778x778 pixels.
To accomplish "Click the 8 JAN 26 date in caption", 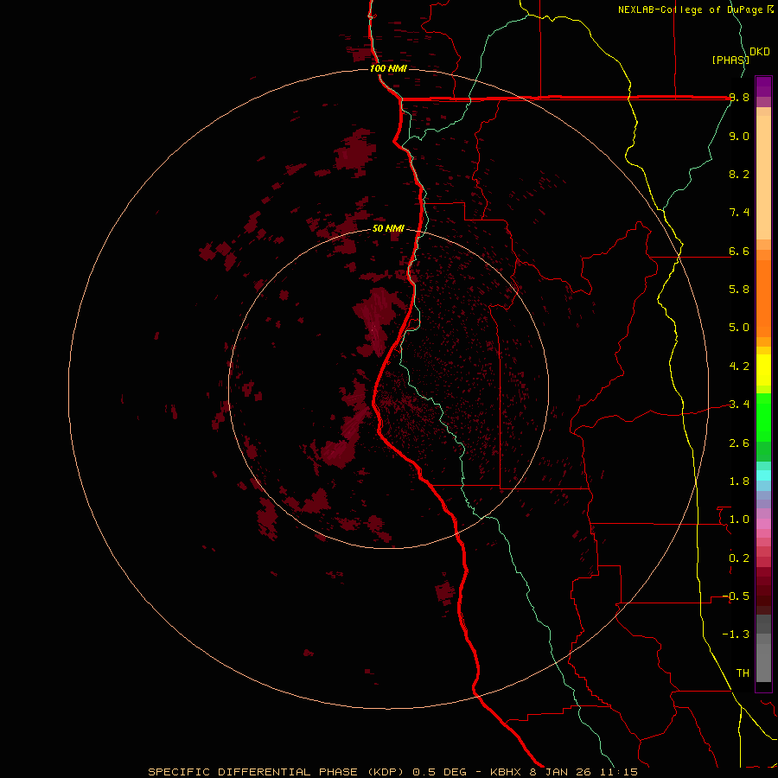I will click(560, 772).
